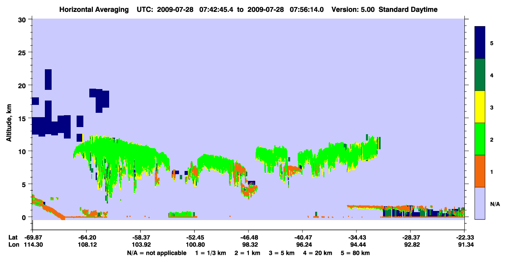Select the orange colorbar segment labeled 1
Image resolution: width=516 pixels, height=264 pixels.
(480, 171)
